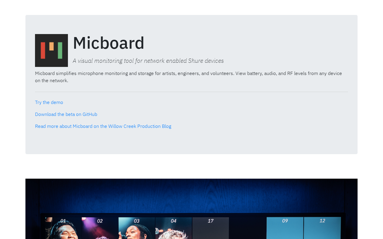Click blue slot 09 in the photo

pos(285,228)
